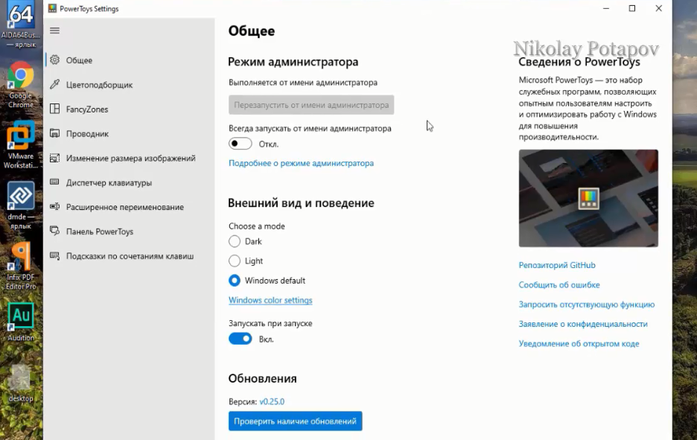Open Уведомление об открытом коде link
The image size is (697, 440).
(579, 343)
